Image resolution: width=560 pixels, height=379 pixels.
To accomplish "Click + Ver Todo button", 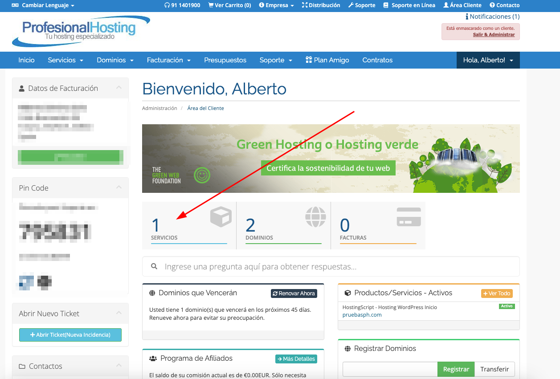I will tap(497, 293).
